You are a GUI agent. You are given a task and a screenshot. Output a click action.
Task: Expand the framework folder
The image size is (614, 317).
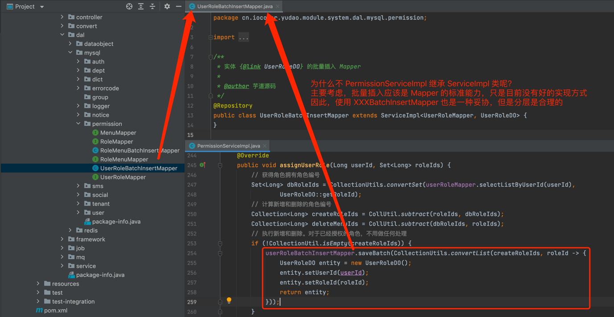[x=62, y=239]
